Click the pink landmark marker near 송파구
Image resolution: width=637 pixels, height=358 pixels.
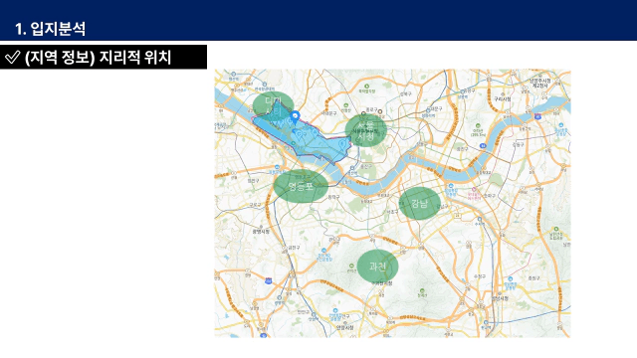tap(474, 190)
